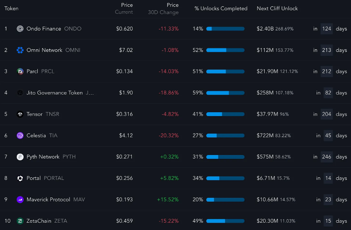Screen dimensions: 351x230
Task: Click the $258M cliff unlock value
Action: (x=265, y=93)
